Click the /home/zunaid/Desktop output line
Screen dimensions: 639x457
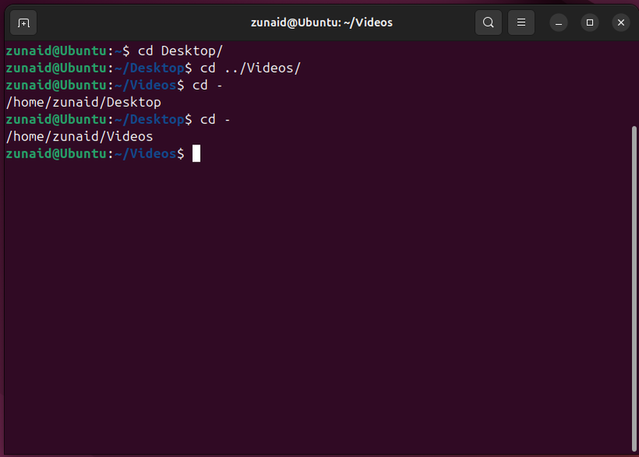coord(83,102)
